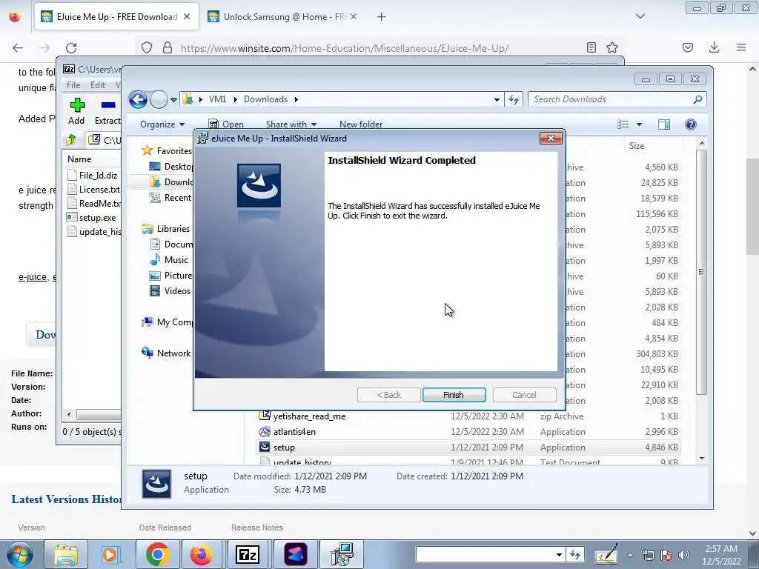This screenshot has height=569, width=759.
Task: Click the Search Downloads field
Action: pyautogui.click(x=617, y=99)
